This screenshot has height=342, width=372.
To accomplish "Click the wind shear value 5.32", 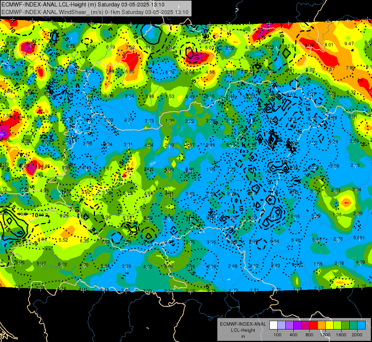I will click(351, 92).
